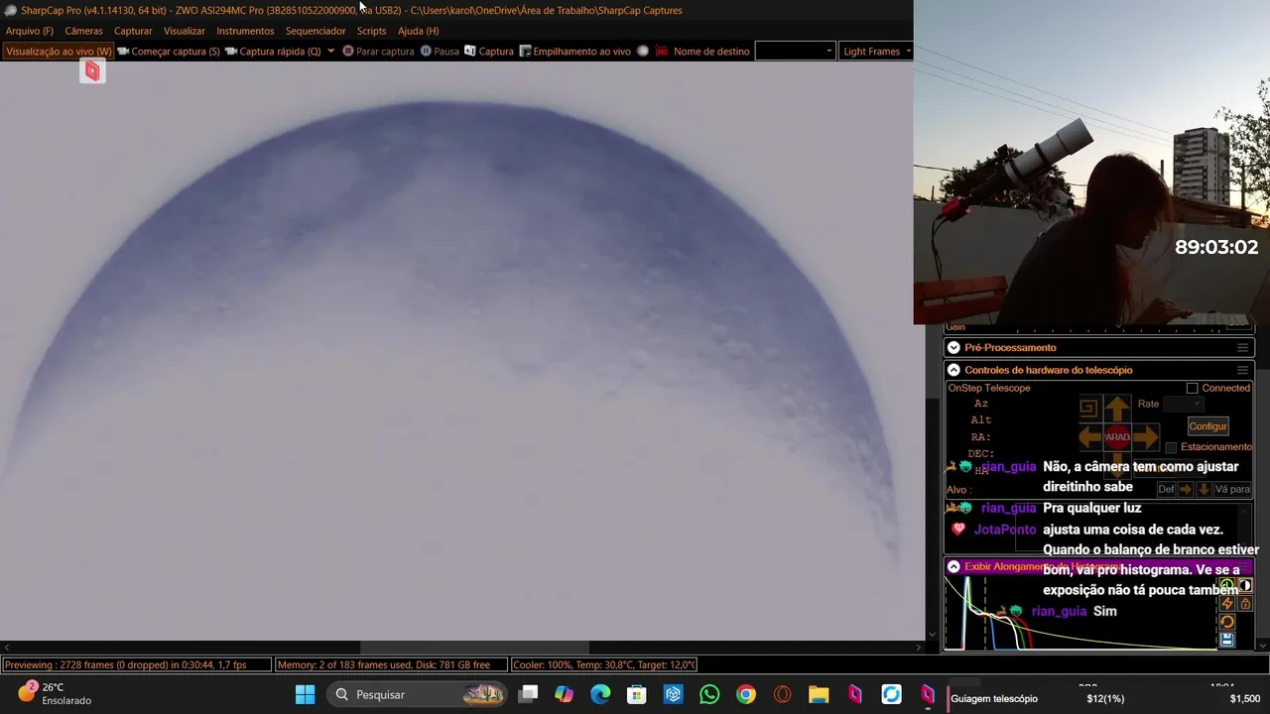1270x714 pixels.
Task: Expand the Captura rápida dropdown arrow
Action: coord(330,52)
